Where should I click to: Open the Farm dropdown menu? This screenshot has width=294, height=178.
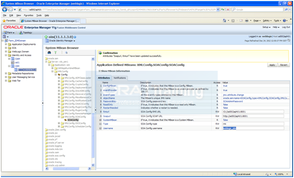click(x=9, y=33)
